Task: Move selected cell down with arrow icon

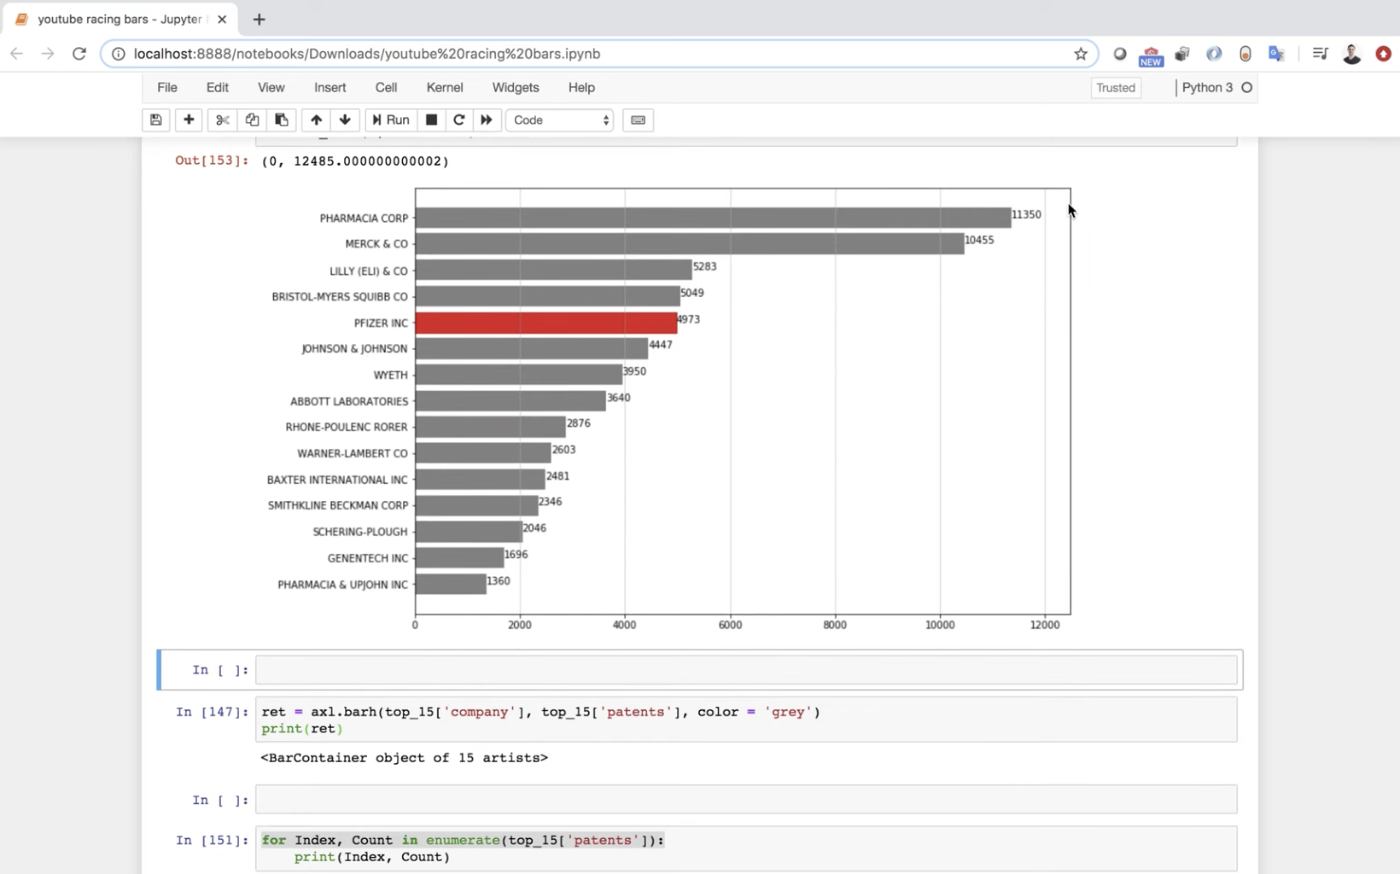Action: point(345,120)
